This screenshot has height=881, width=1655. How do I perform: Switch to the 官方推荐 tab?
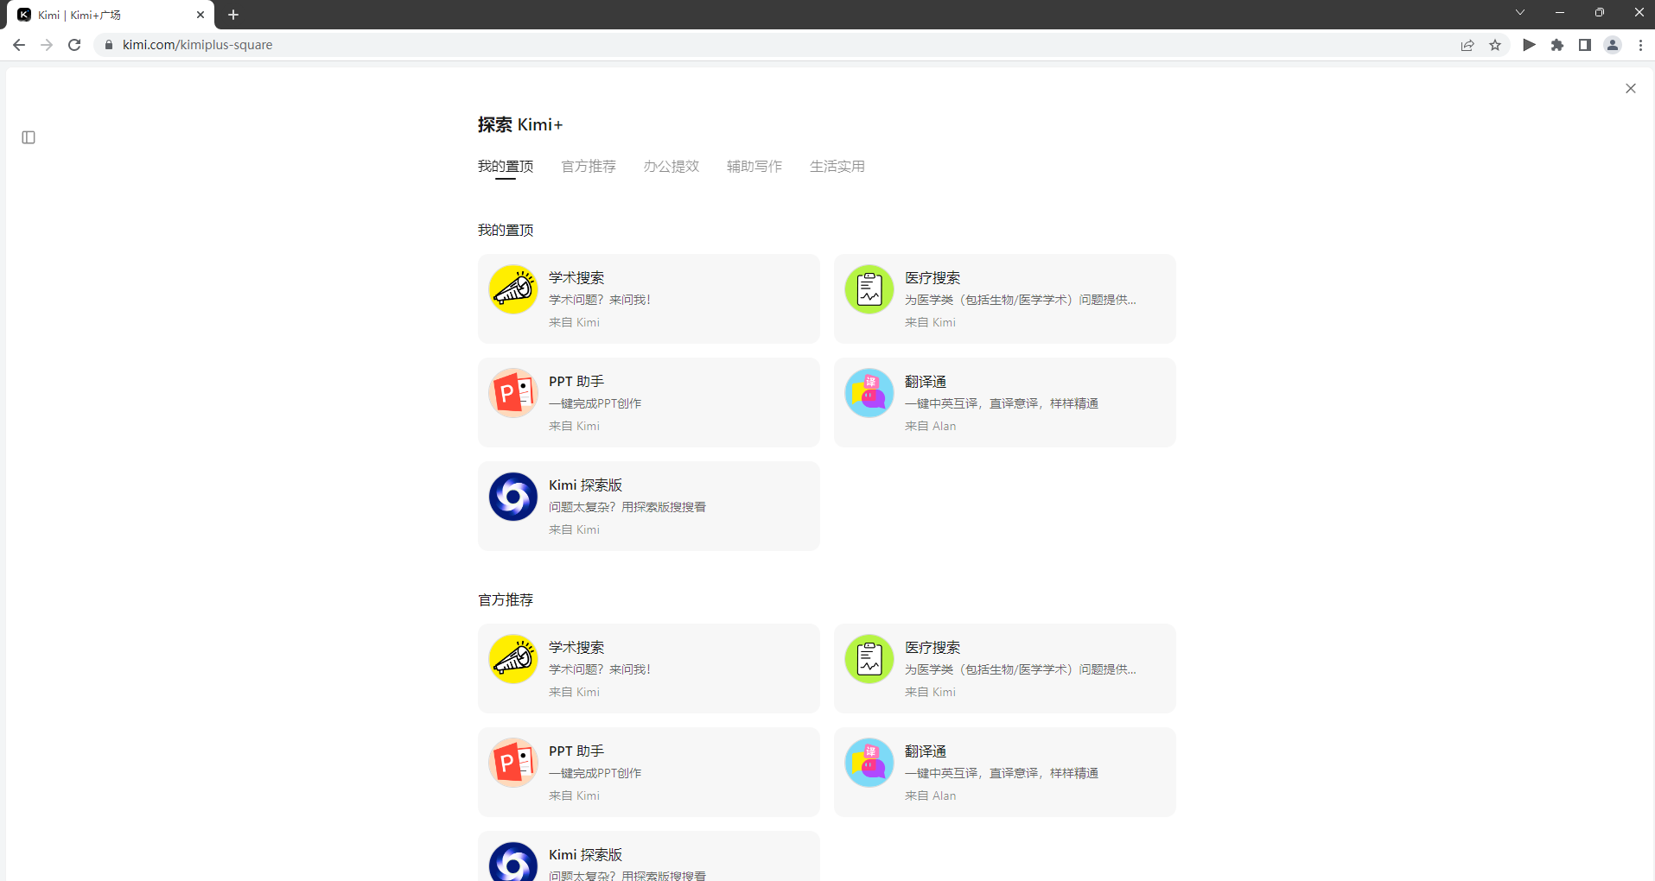[589, 166]
